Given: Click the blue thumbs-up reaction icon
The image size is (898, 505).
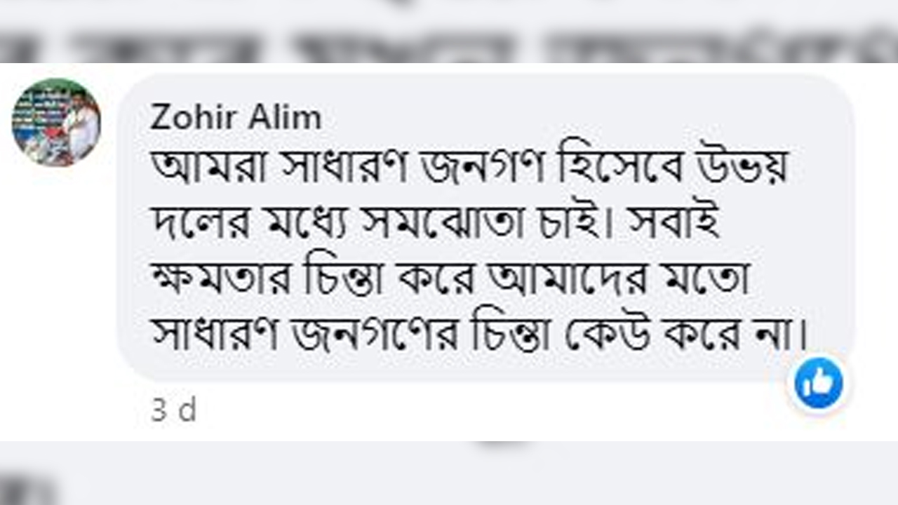Looking at the screenshot, I should pos(819,384).
